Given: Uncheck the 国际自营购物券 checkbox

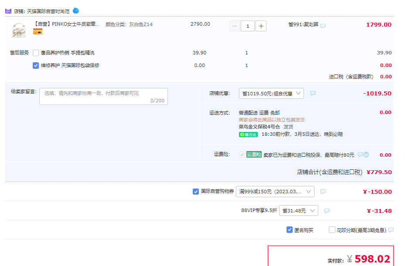Looking at the screenshot, I should 196,192.
